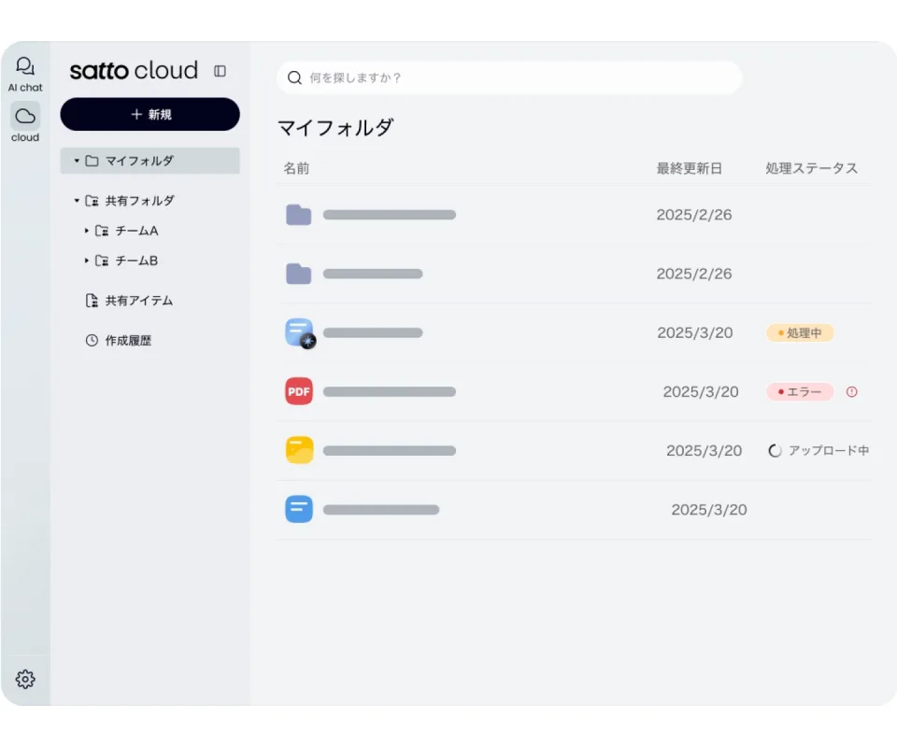Expand the チームB tree arrow
This screenshot has width=897, height=747.
(x=86, y=261)
